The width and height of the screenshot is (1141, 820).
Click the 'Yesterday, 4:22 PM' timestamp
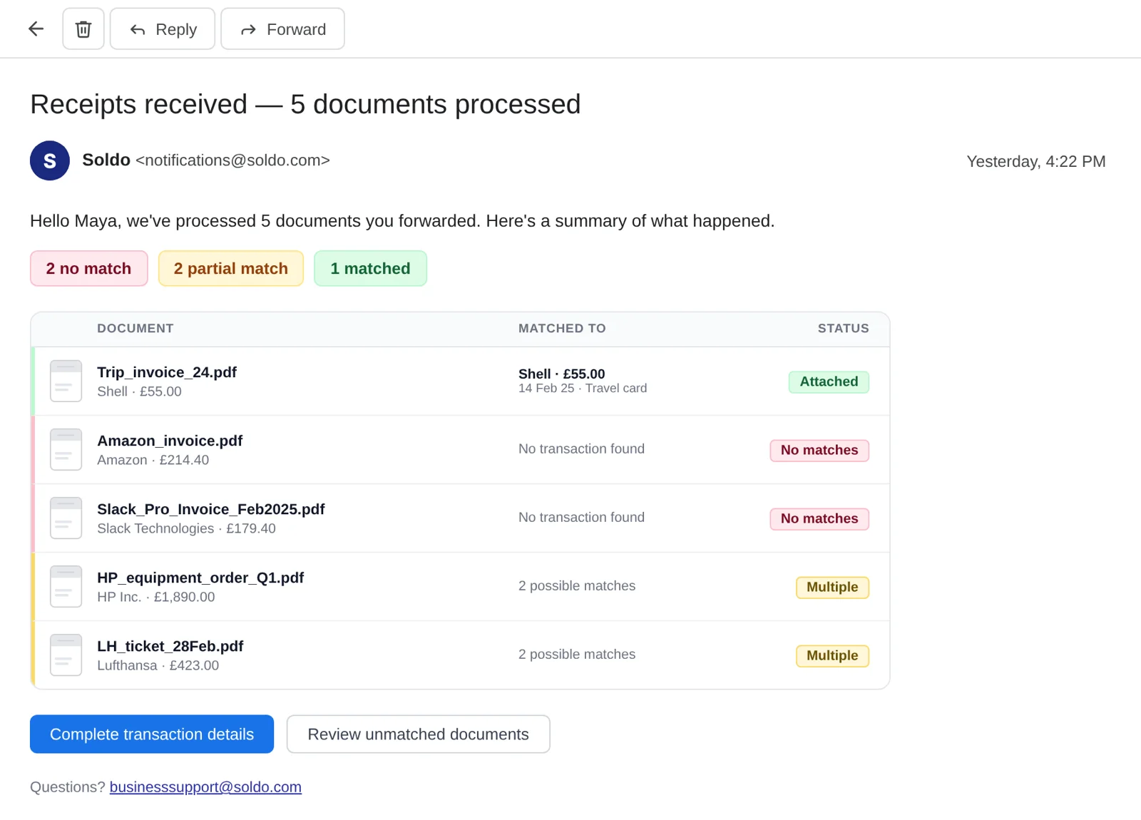pyautogui.click(x=1036, y=161)
